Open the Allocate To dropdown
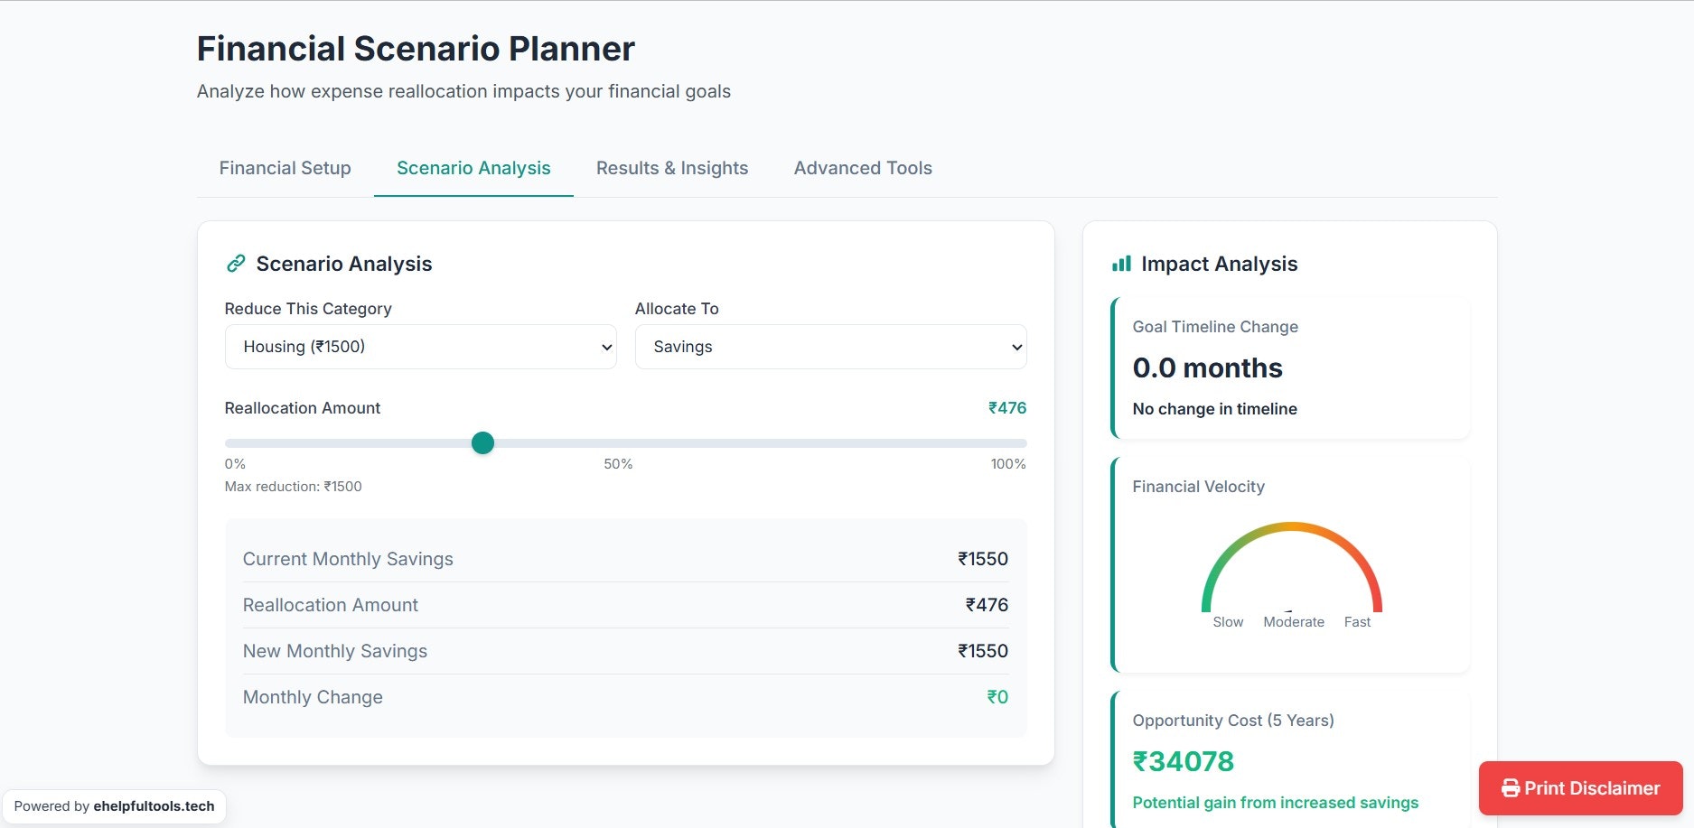Image resolution: width=1694 pixels, height=828 pixels. pos(829,346)
